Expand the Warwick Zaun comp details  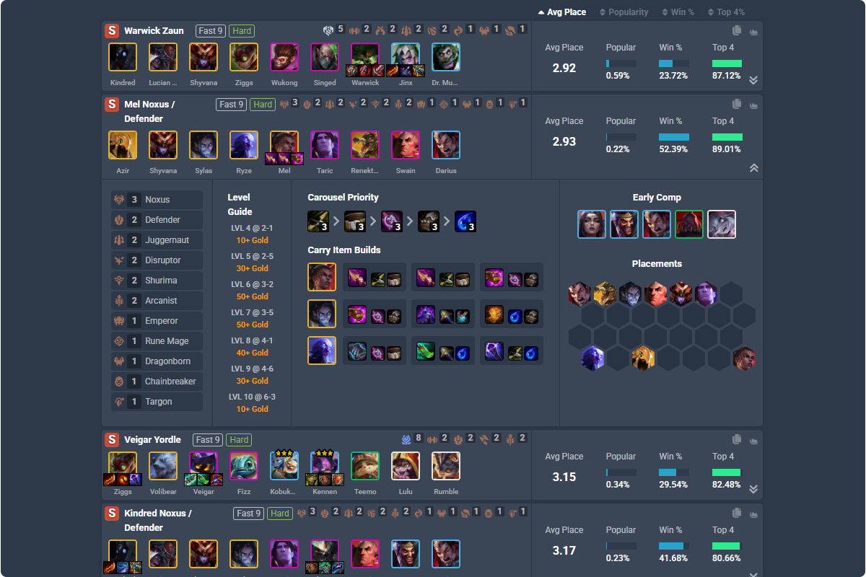pos(753,80)
